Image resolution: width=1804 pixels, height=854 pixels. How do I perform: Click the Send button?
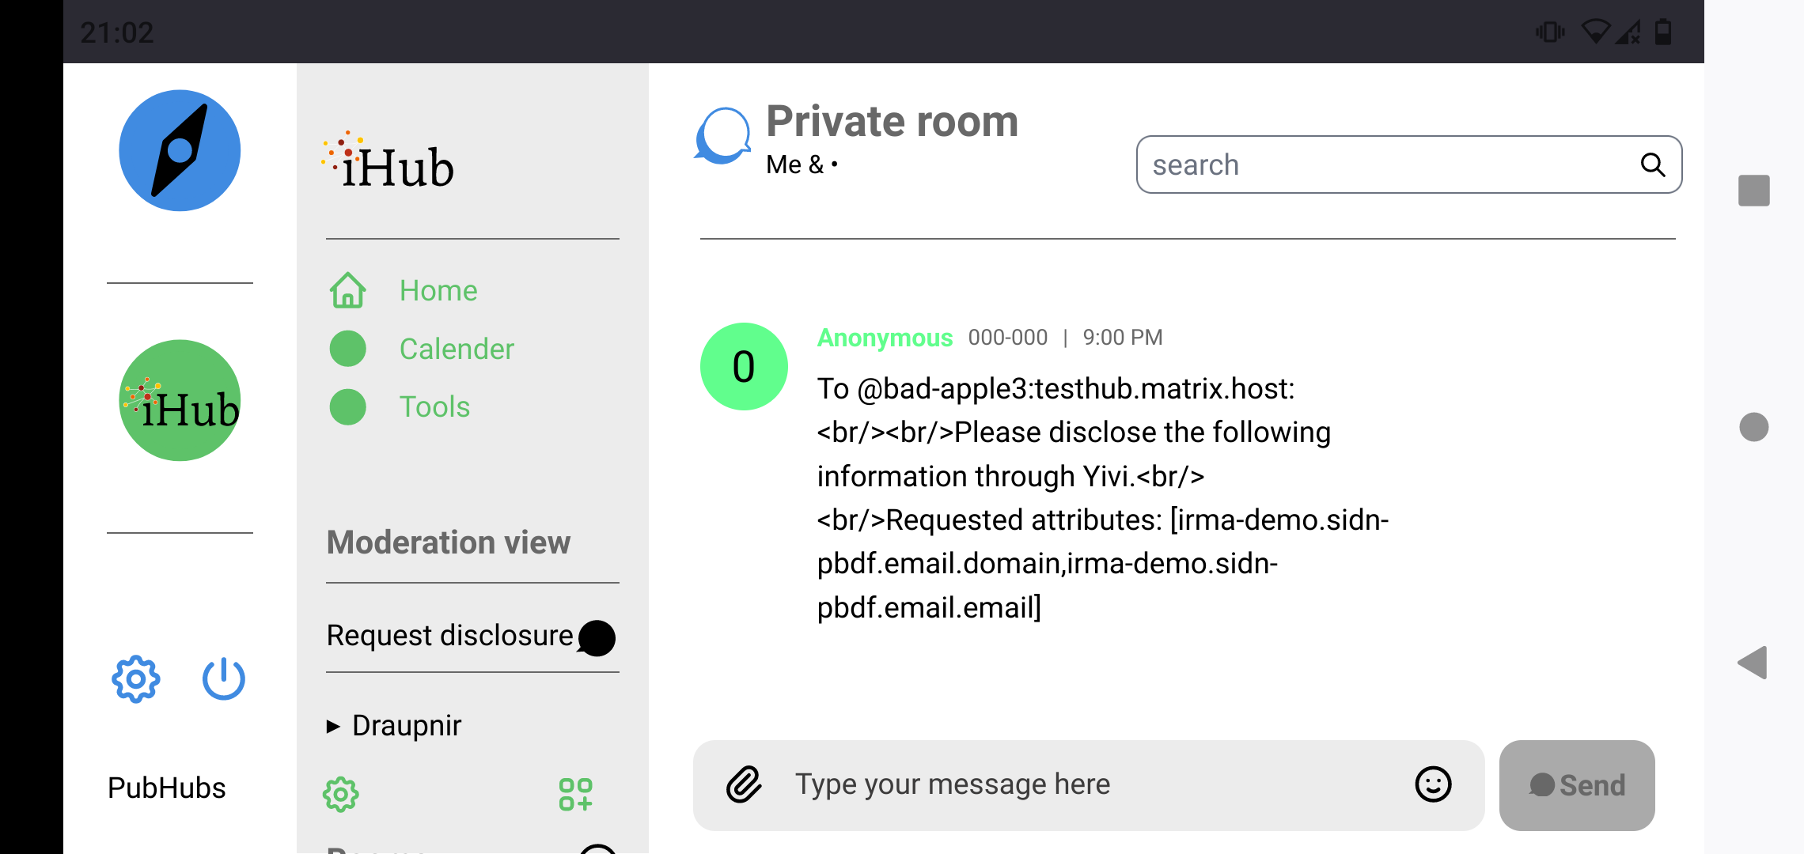click(x=1577, y=785)
